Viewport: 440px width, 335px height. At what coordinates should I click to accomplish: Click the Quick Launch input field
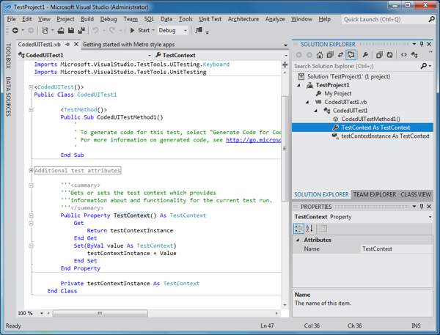(x=384, y=19)
